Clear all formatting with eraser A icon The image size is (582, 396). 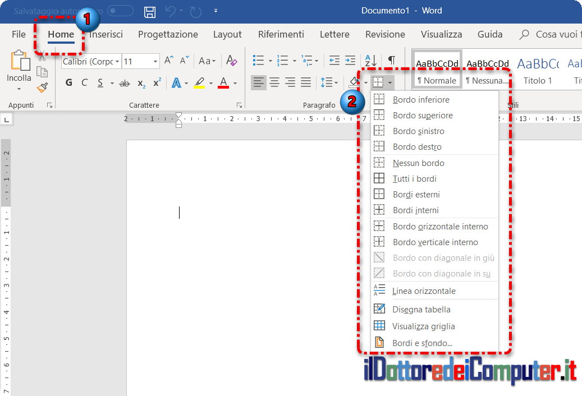(x=232, y=61)
